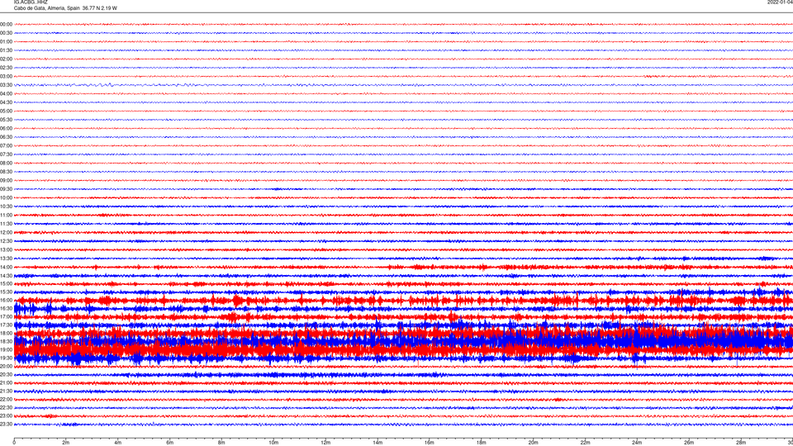The height and width of the screenshot is (446, 793).
Task: Click the "21:30" time row label
Action: pos(6,391)
